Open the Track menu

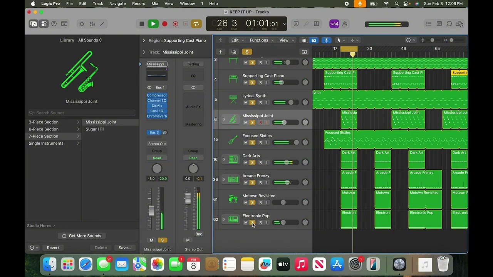[98, 3]
